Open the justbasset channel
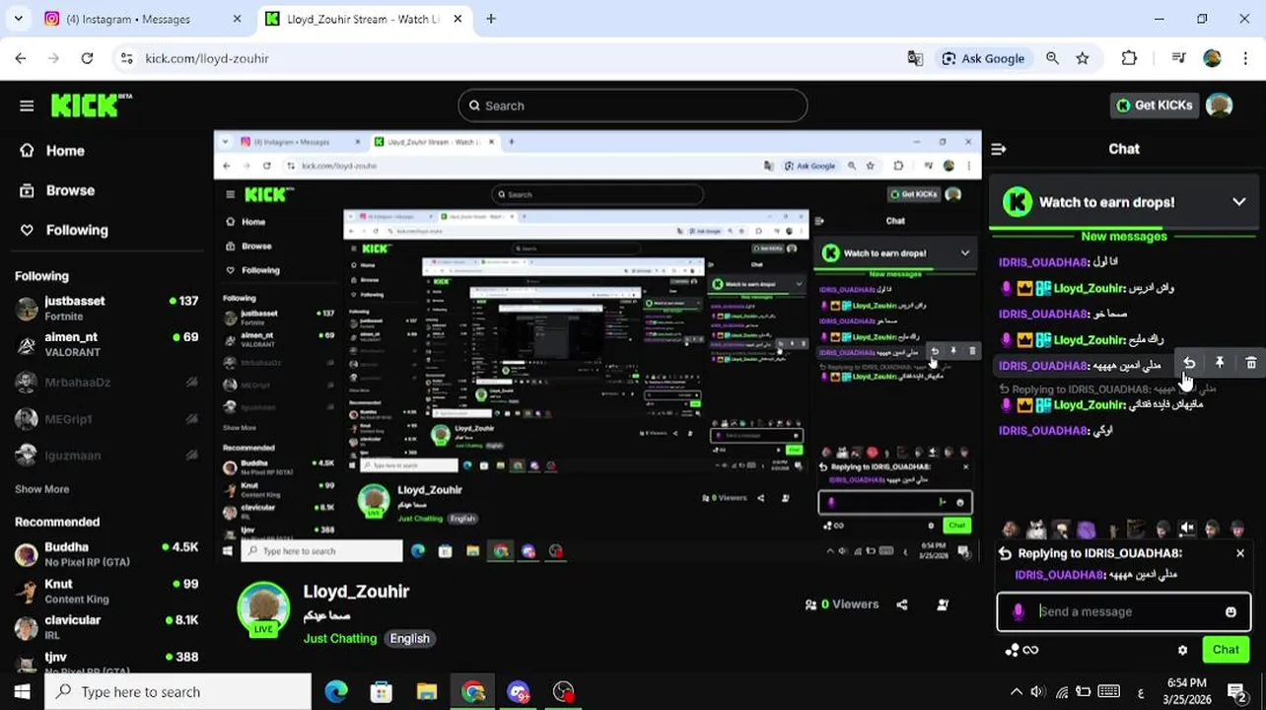The image size is (1266, 710). [106, 308]
